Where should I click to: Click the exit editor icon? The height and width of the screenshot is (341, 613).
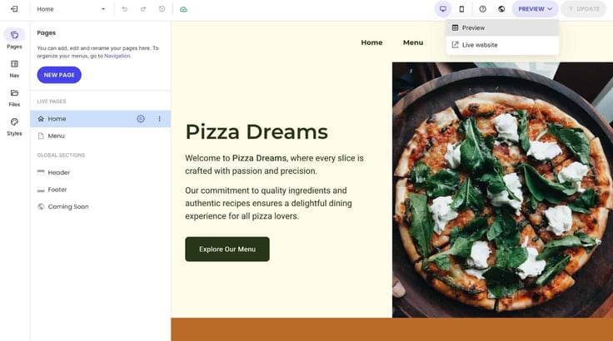(x=14, y=9)
